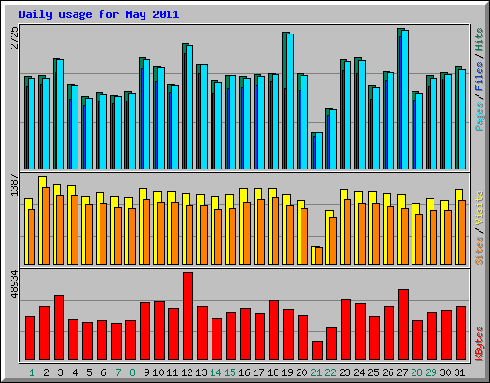Screen dimensions: 490x383
Task: Select the cyan hits bar for day 24
Action: point(362,115)
